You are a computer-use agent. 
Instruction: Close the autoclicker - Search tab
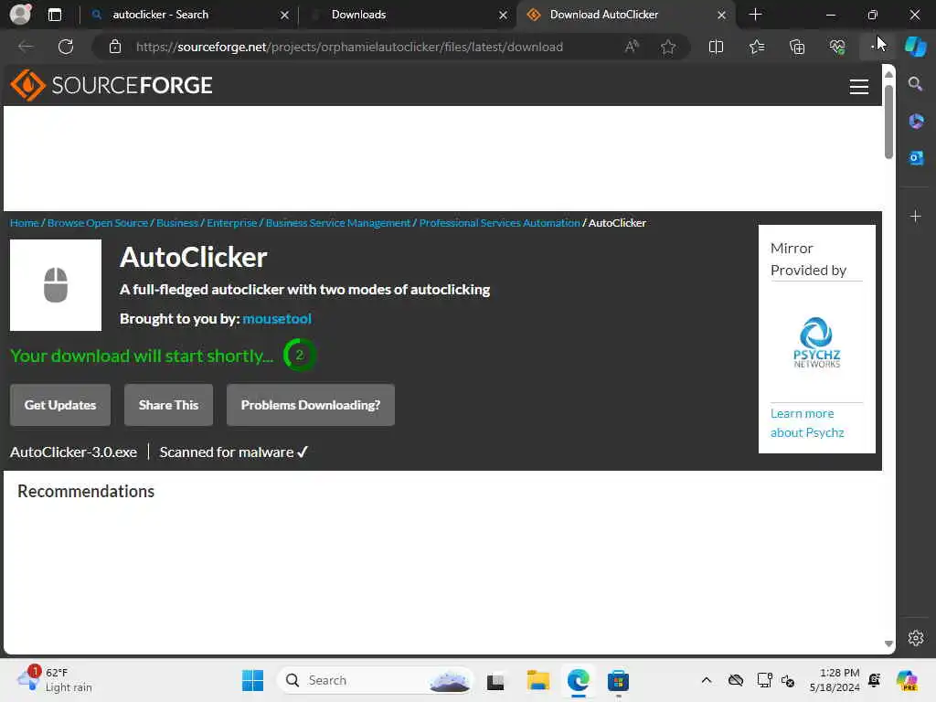285,15
